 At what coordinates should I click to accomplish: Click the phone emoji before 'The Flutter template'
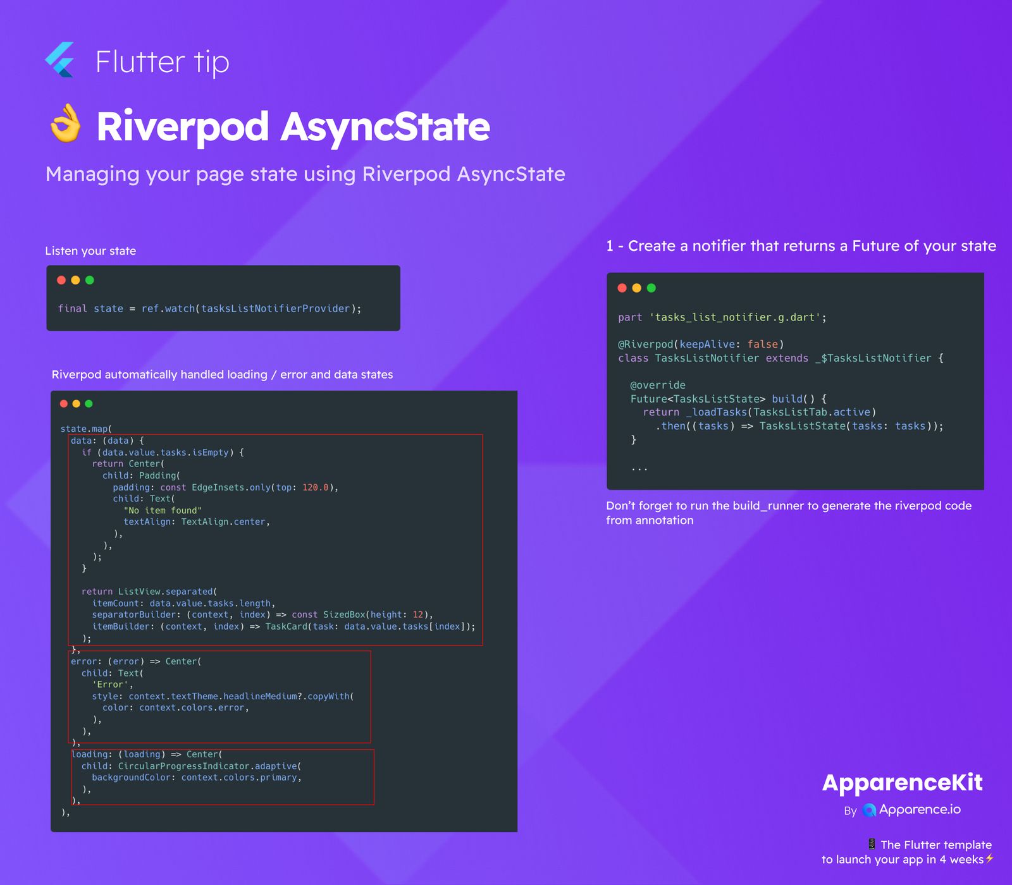(x=872, y=844)
